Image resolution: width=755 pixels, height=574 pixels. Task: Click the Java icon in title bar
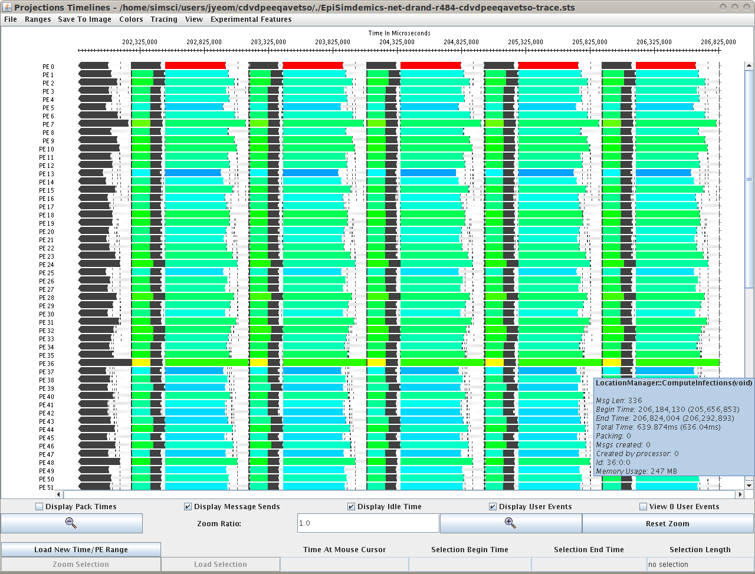[x=6, y=7]
